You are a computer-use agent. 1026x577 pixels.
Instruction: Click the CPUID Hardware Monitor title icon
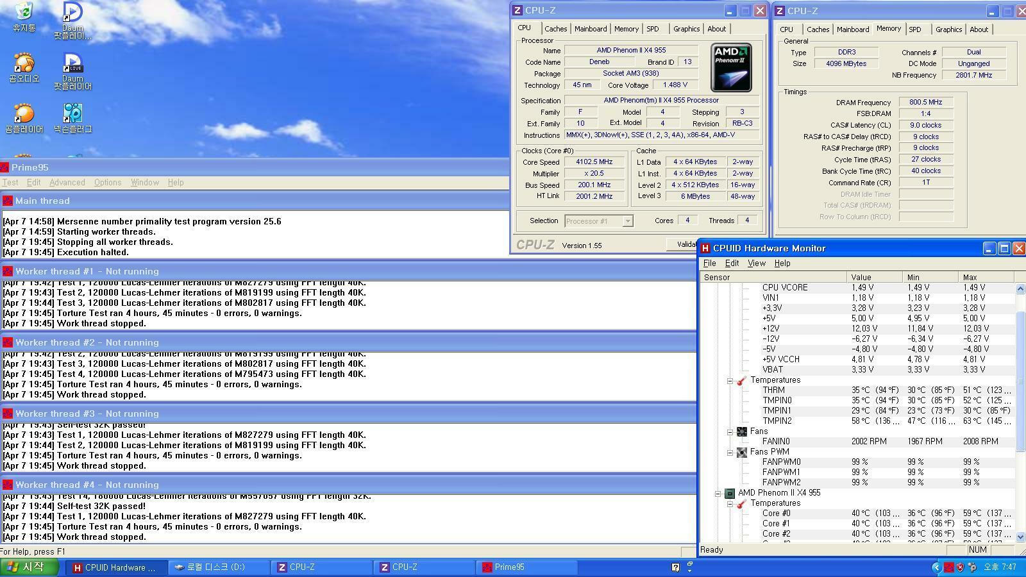point(705,248)
